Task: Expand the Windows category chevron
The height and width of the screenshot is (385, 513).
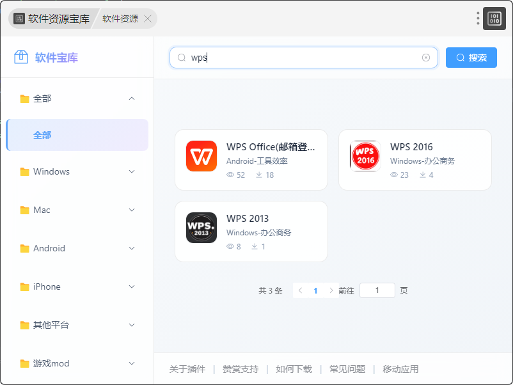Action: coord(132,171)
